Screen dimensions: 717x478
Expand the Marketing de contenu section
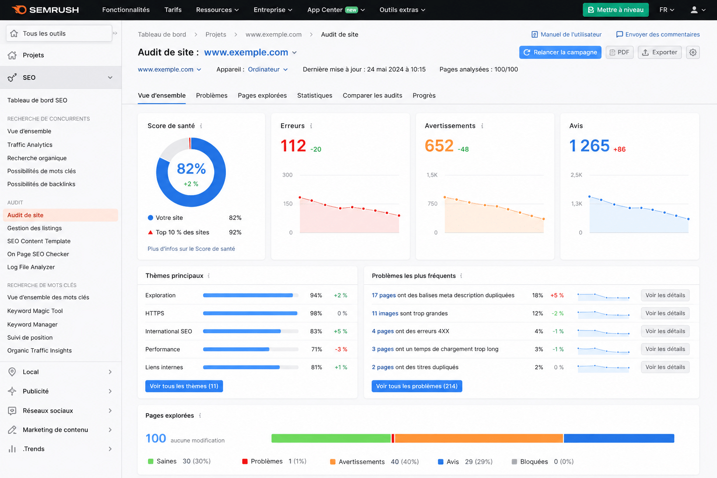(x=110, y=430)
